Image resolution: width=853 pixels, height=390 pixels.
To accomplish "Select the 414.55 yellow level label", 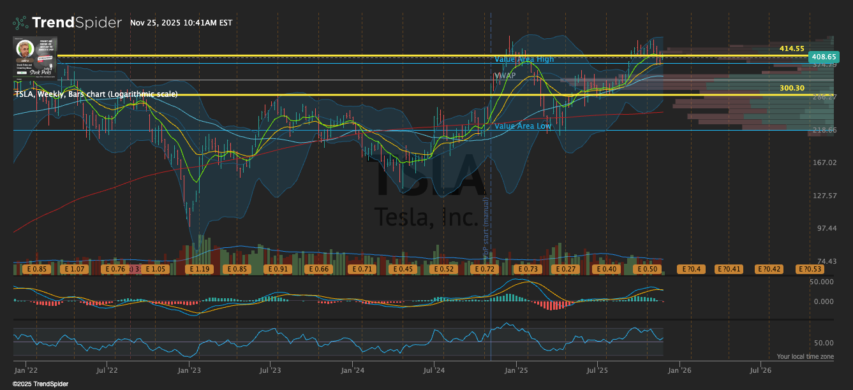I will point(792,48).
